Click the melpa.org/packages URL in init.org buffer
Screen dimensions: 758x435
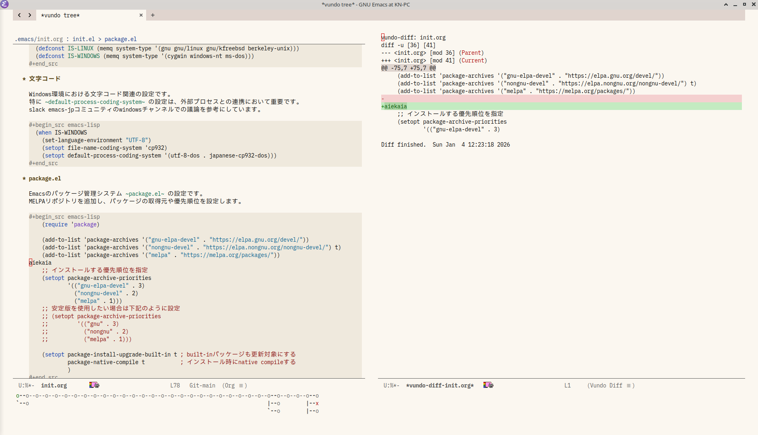(227, 255)
